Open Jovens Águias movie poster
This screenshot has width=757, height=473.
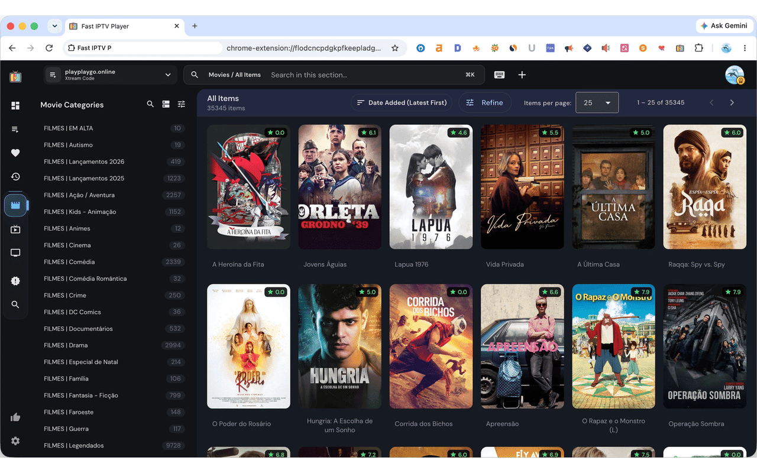coord(340,187)
